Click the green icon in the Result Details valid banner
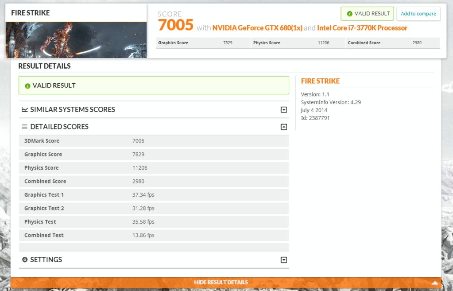453x291 pixels. [27, 85]
